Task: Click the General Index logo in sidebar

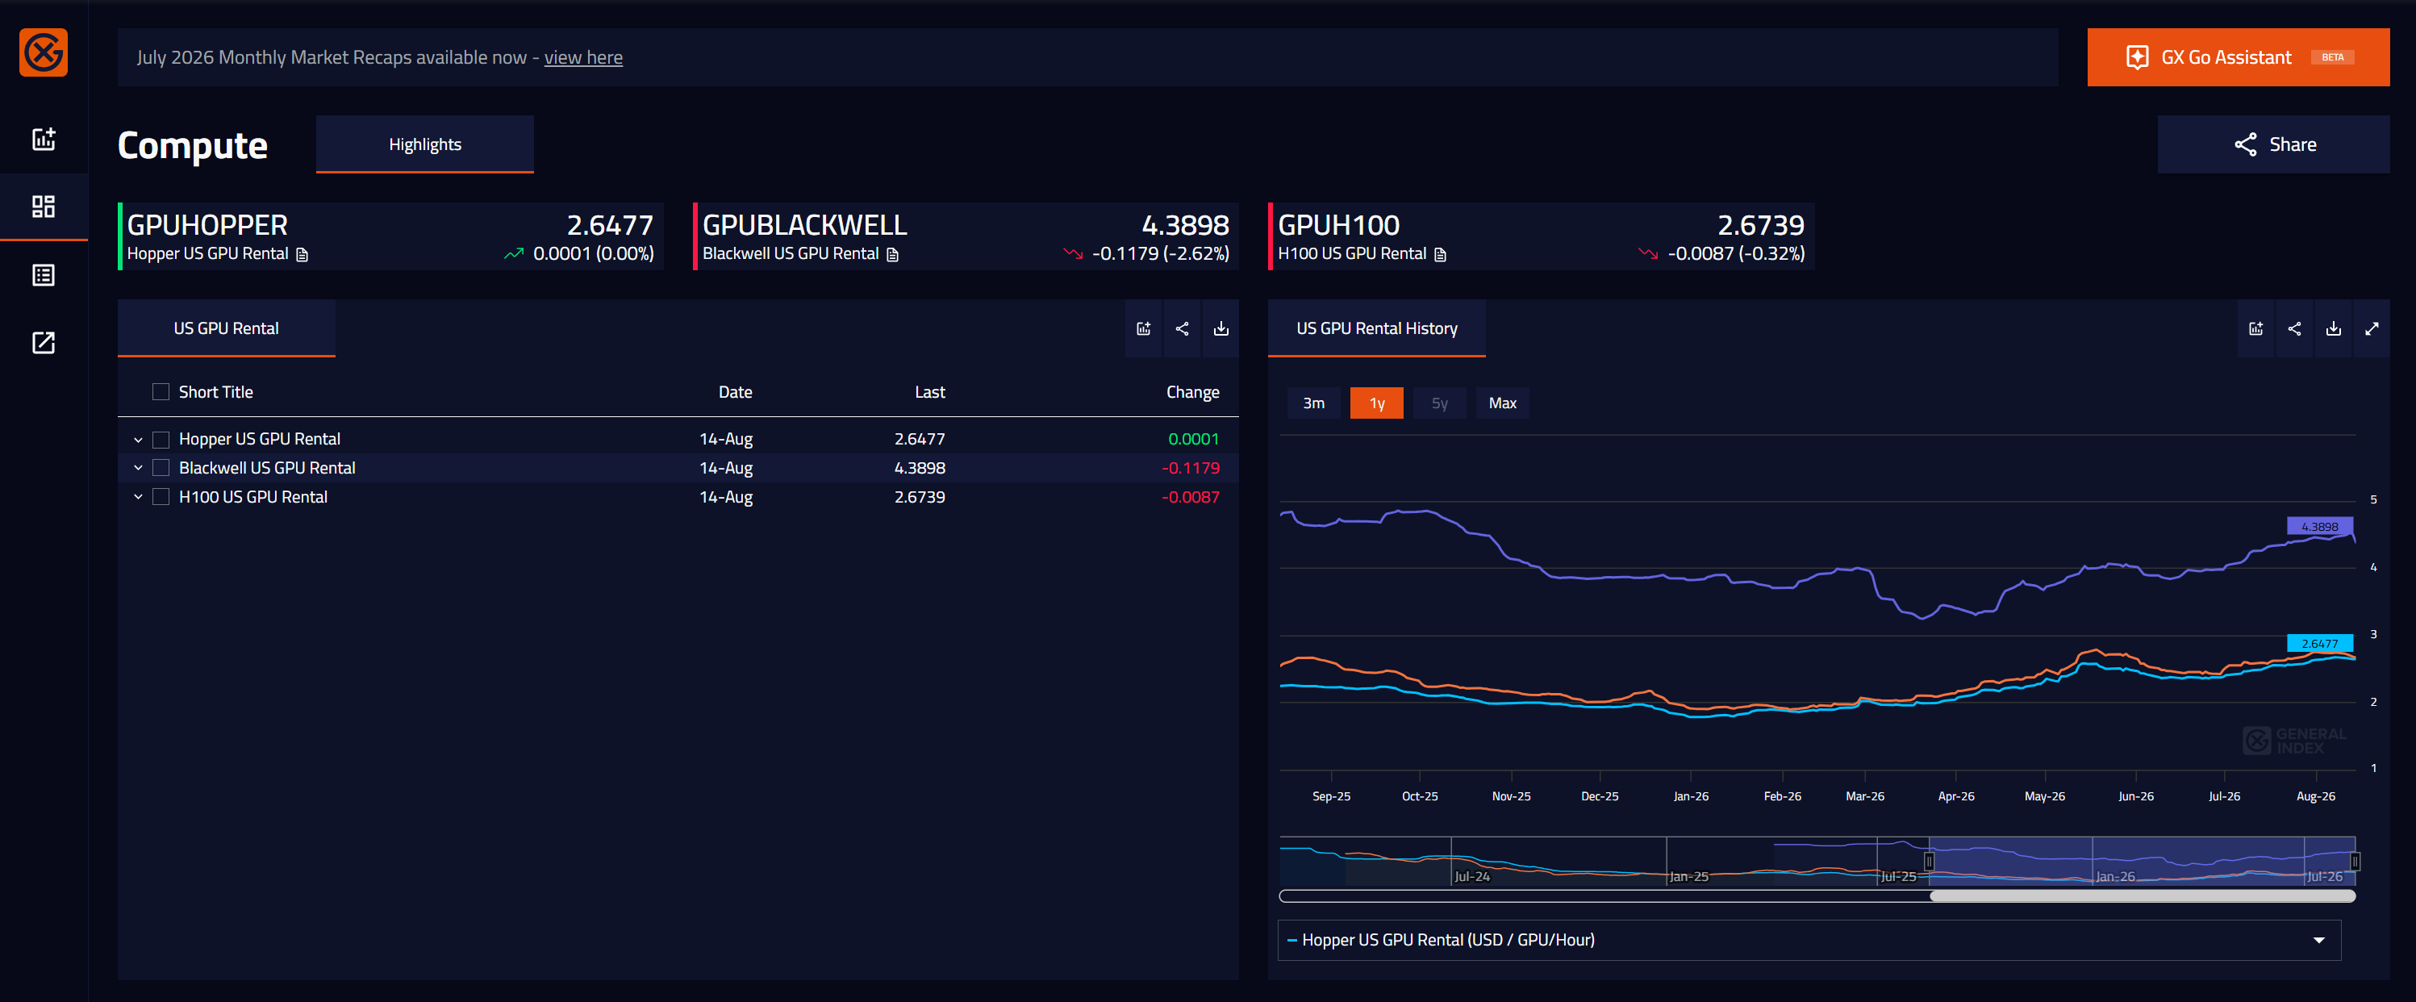Action: click(x=43, y=52)
